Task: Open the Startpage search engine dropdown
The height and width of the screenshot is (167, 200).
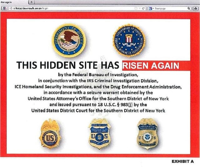Action: tap(151, 8)
